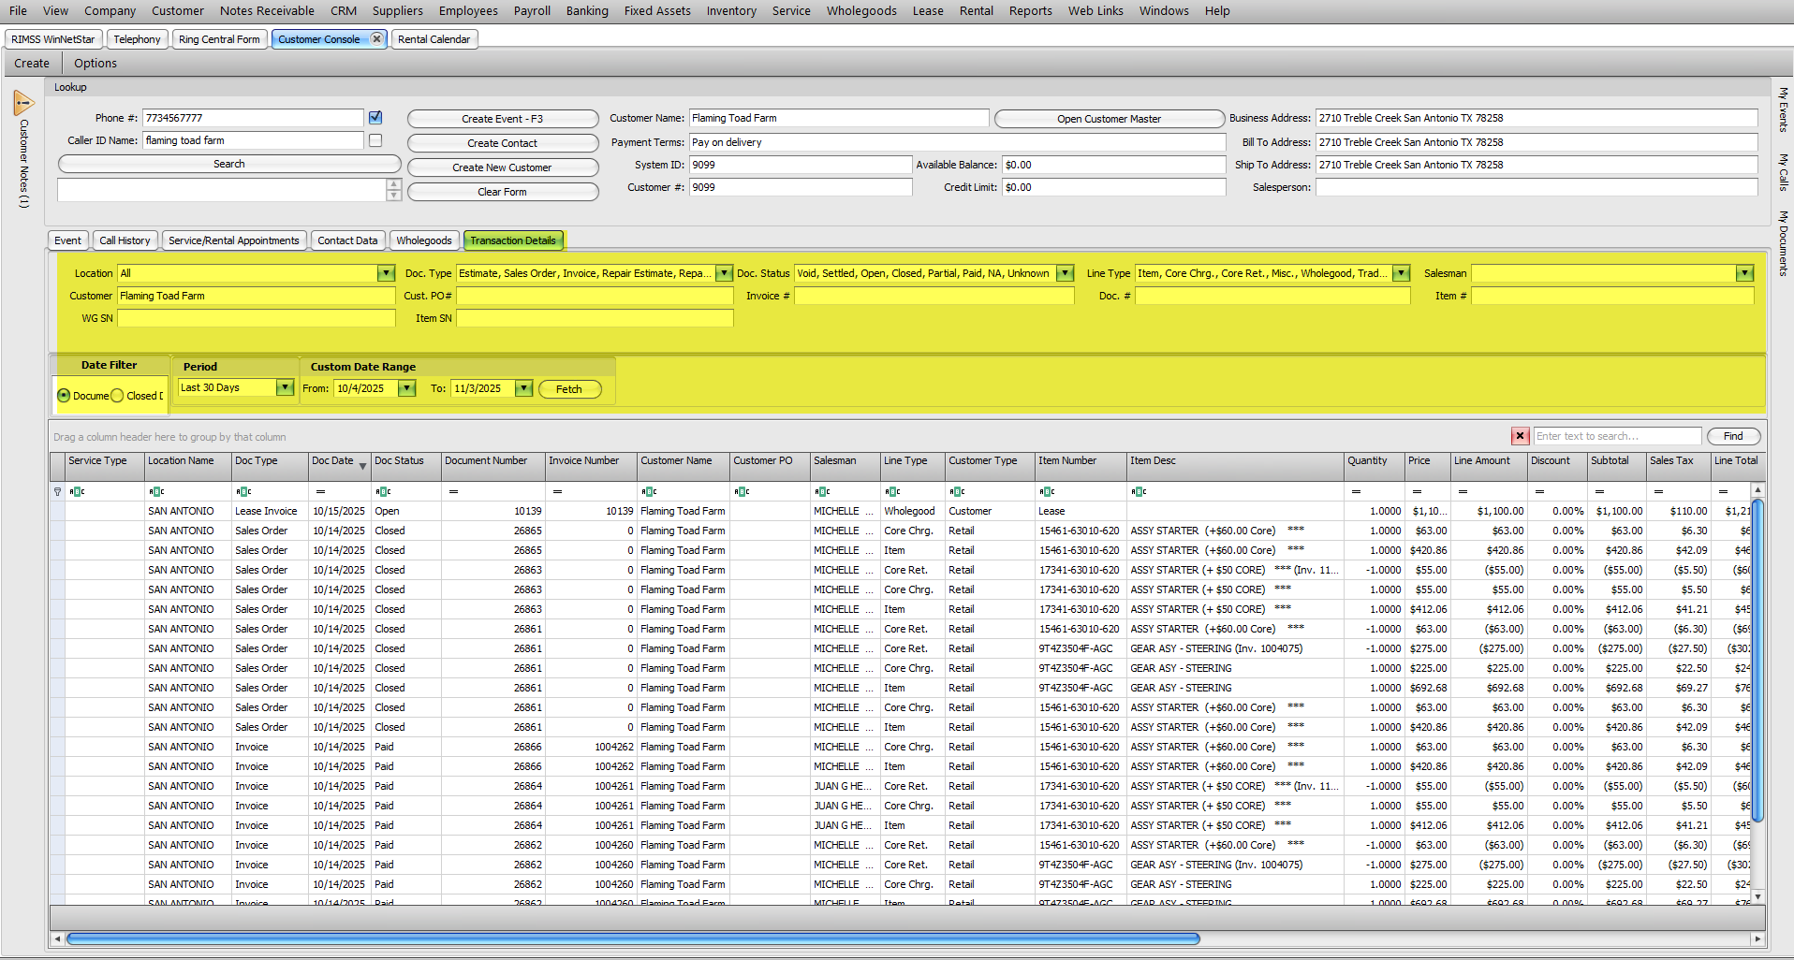Viewport: 1794px width, 960px height.
Task: Select the Closed date filter radio button
Action: pos(117,396)
